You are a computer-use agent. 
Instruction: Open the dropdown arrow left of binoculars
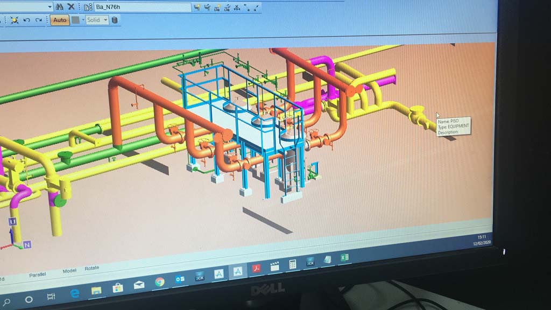pos(50,6)
